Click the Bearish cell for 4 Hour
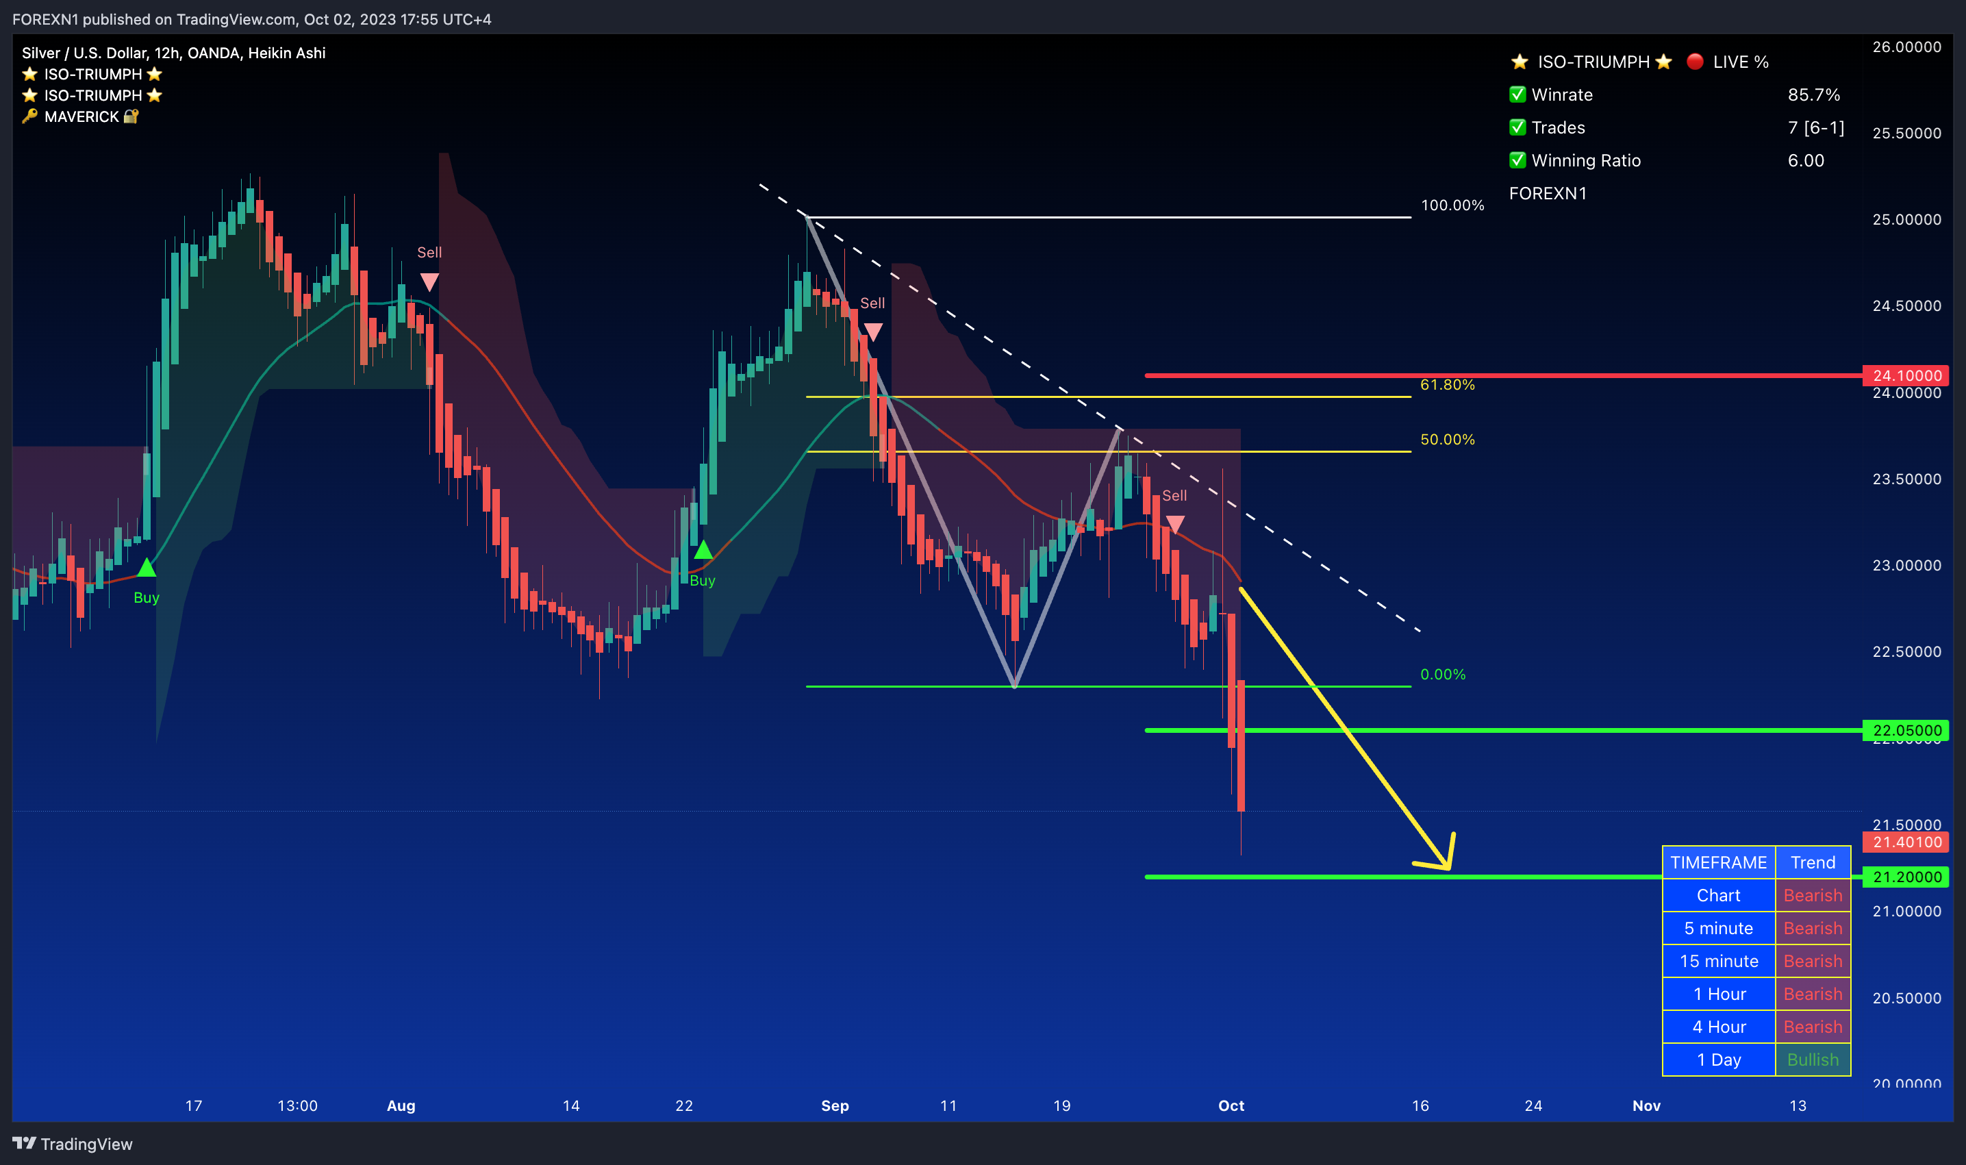1966x1165 pixels. coord(1813,1027)
